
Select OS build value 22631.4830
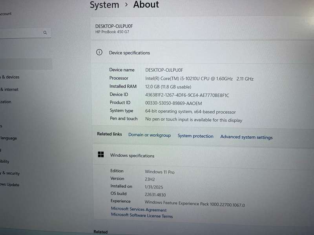point(155,194)
